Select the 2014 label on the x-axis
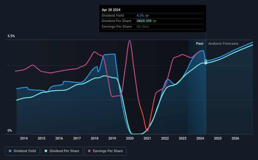 click(24, 138)
